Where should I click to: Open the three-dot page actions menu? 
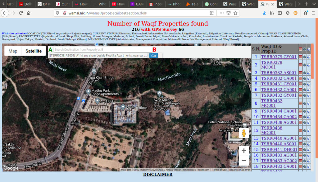(221, 13)
